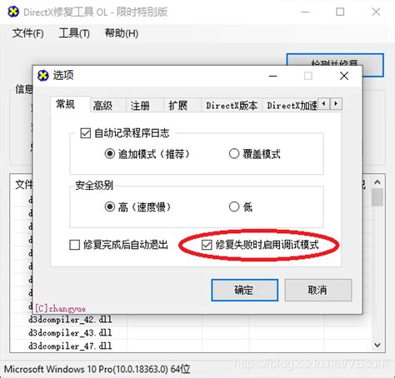395x378 pixels.
Task: Toggle 自动记录程序日志 checkbox
Action: (85, 133)
